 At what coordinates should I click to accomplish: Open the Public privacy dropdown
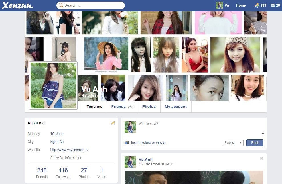tap(233, 143)
